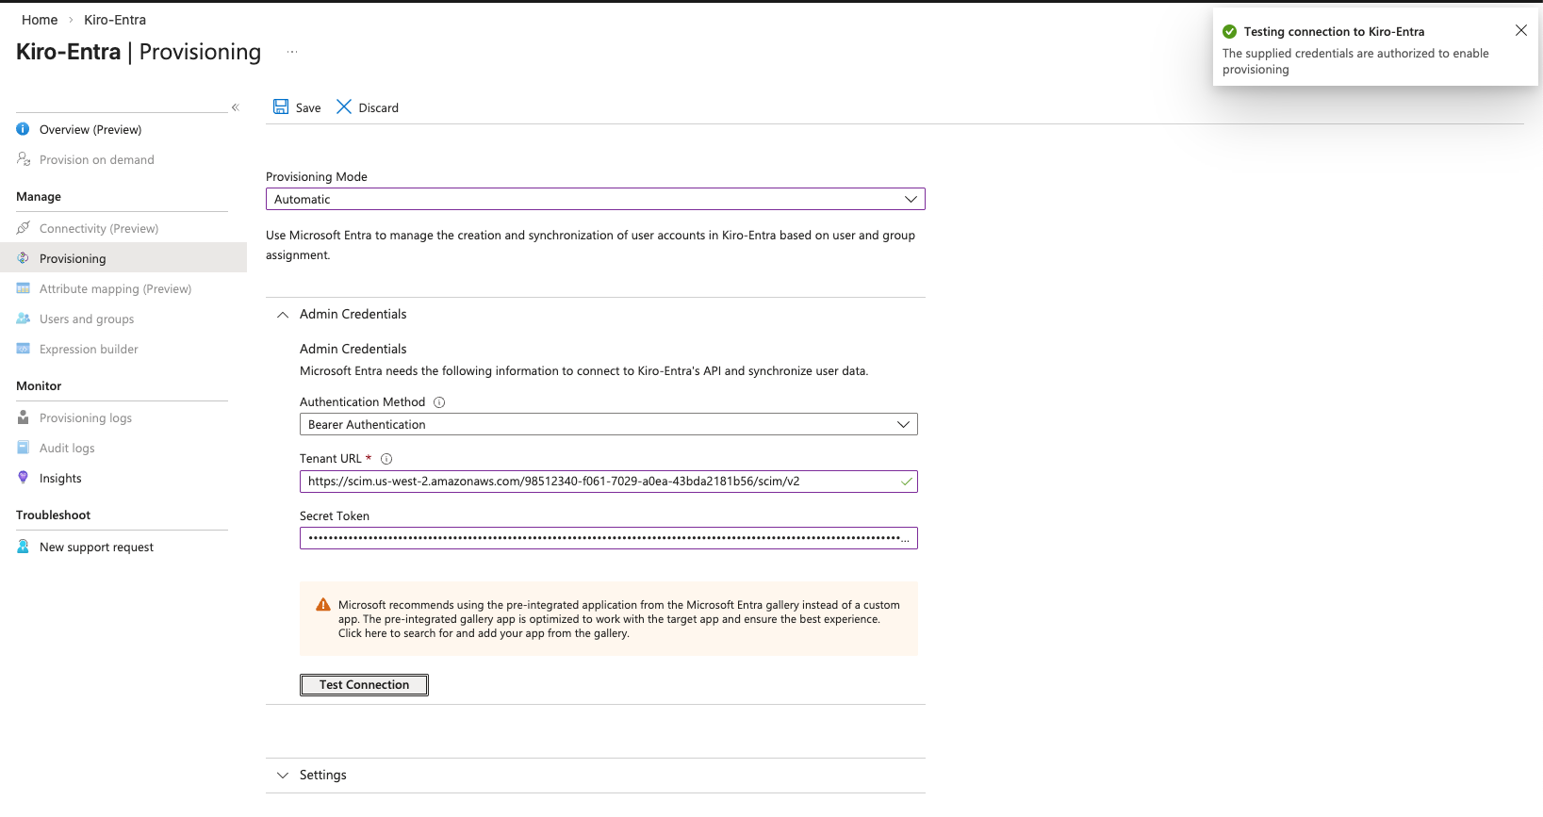Open the ellipsis more options menu

tap(292, 53)
